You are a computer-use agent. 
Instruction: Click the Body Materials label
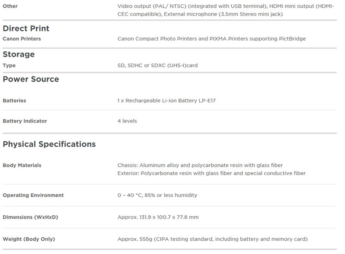(x=22, y=166)
